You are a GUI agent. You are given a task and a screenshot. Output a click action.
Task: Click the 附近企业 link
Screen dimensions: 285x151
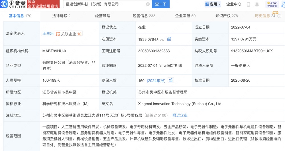pos(180,115)
